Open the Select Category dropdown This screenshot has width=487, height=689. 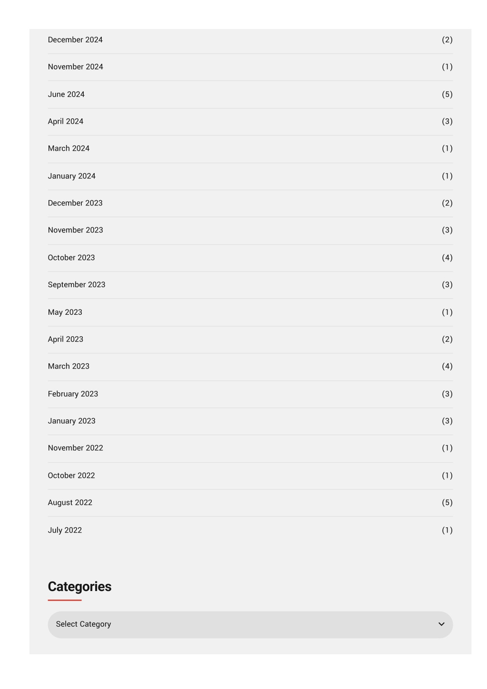pyautogui.click(x=250, y=625)
